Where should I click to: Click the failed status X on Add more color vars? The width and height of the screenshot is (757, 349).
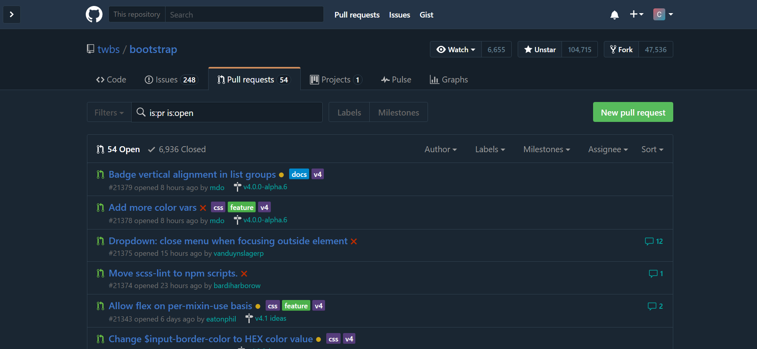click(x=203, y=208)
